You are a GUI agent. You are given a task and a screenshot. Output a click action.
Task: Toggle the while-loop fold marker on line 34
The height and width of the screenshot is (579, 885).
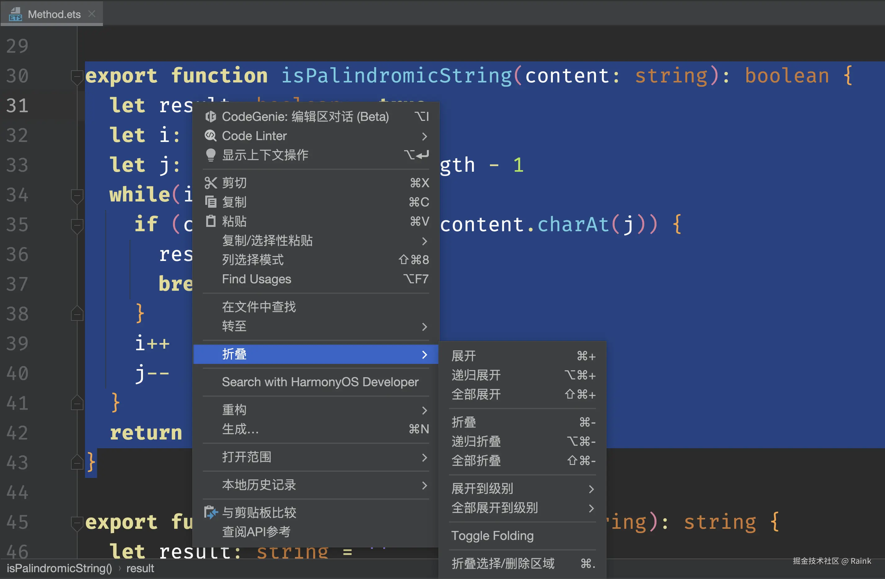[77, 196]
